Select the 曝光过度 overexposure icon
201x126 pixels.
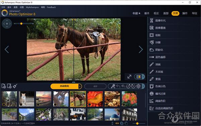point(151,93)
